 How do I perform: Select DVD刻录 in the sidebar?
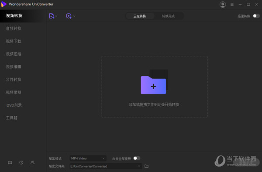[23, 105]
